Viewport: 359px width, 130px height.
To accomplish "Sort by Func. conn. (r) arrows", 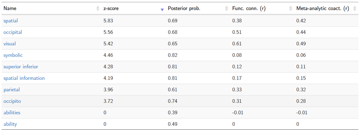I will (291, 9).
